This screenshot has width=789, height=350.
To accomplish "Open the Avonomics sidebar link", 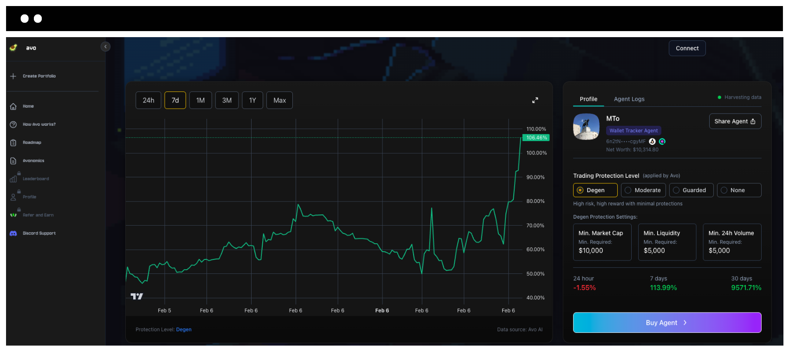I will coord(33,161).
